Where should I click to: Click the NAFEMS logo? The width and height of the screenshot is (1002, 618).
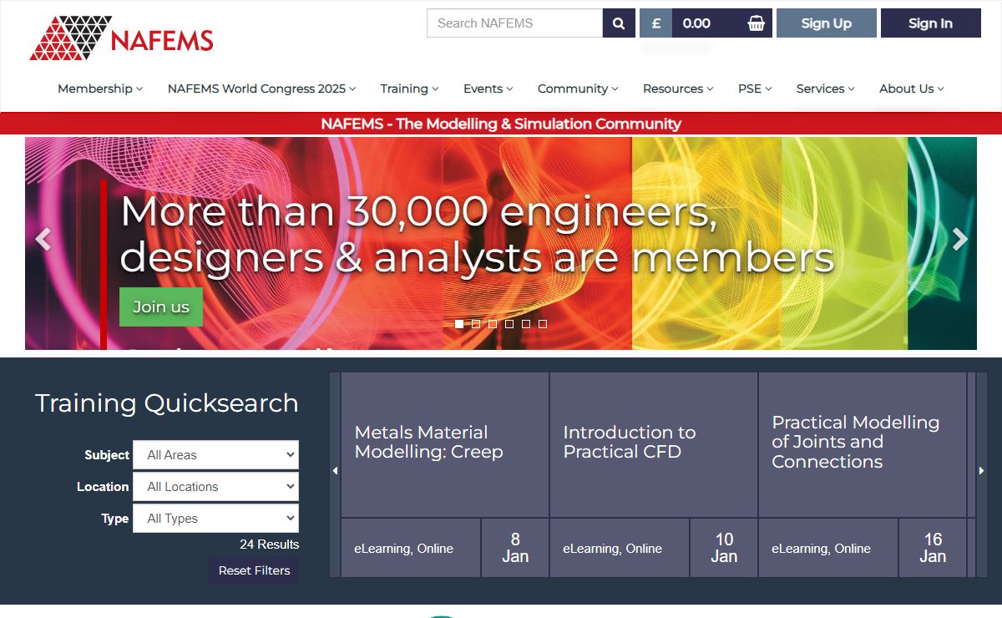pos(121,38)
